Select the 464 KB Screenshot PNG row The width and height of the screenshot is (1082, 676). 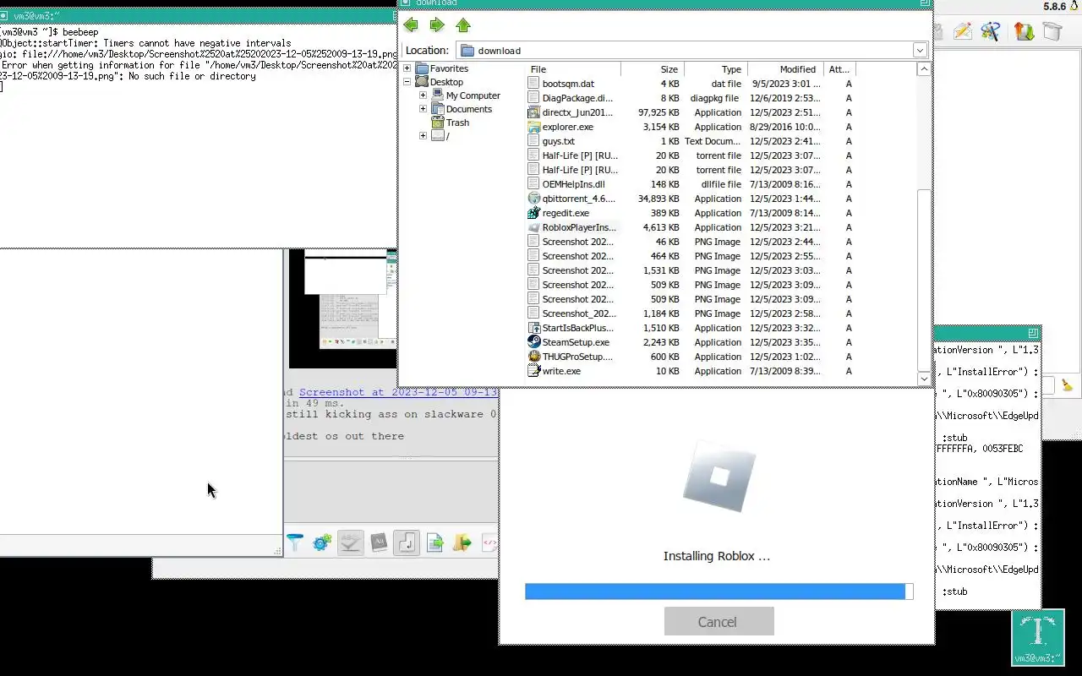coord(691,256)
